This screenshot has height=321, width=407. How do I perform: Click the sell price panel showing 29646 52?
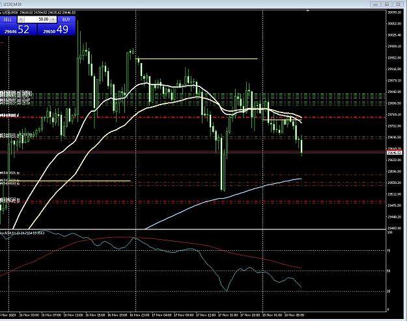coord(18,29)
